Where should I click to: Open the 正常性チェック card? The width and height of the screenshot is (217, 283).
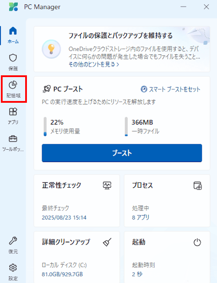coord(77,201)
